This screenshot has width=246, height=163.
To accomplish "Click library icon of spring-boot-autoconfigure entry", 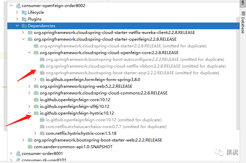I will (42, 59).
